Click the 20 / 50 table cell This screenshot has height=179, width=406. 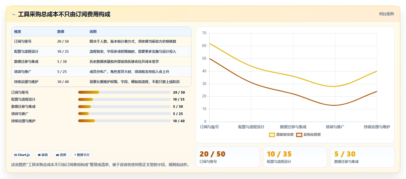pyautogui.click(x=63, y=42)
